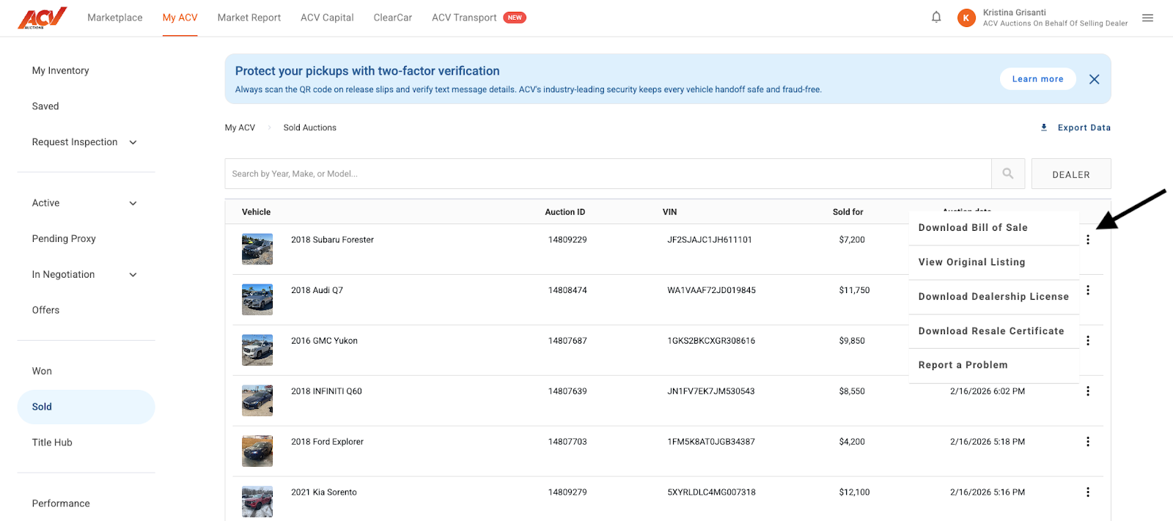Open the 2018 Subaru Forester thumbnail

[257, 249]
